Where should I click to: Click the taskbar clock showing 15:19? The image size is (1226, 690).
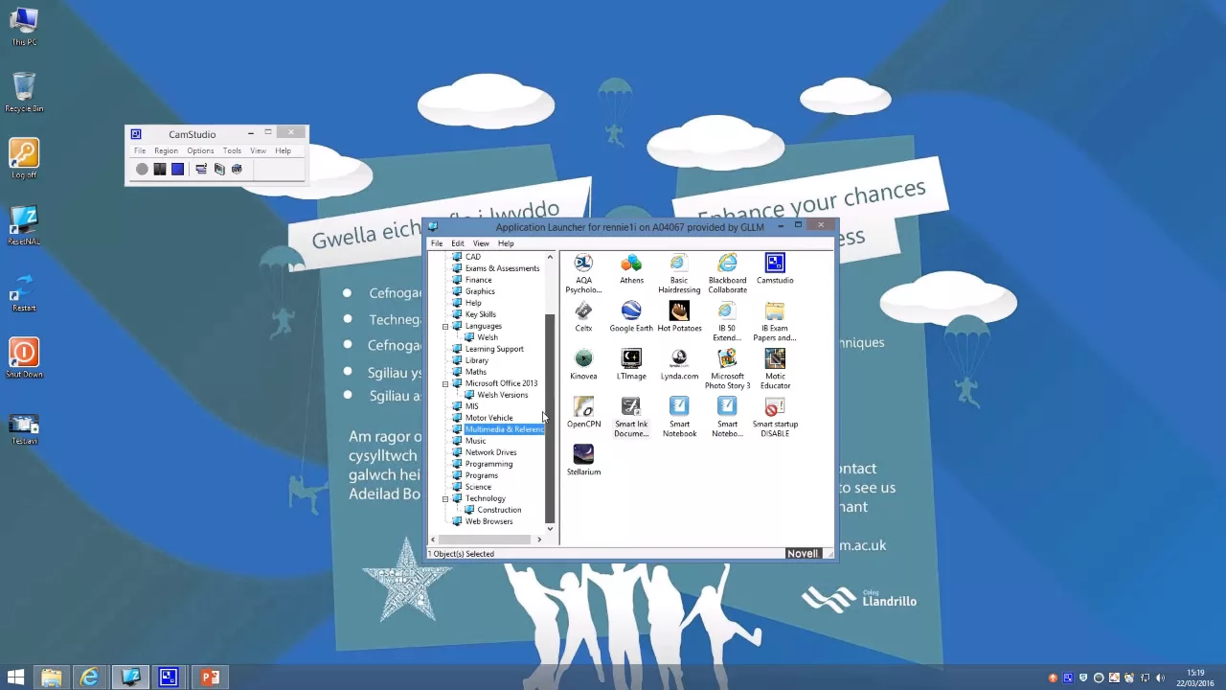[1195, 678]
